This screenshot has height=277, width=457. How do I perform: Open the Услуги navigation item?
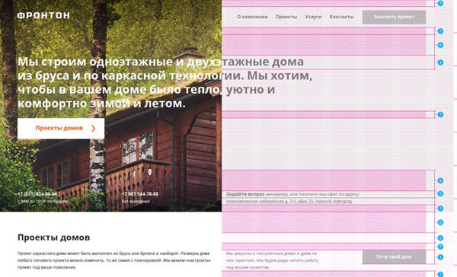pyautogui.click(x=313, y=17)
